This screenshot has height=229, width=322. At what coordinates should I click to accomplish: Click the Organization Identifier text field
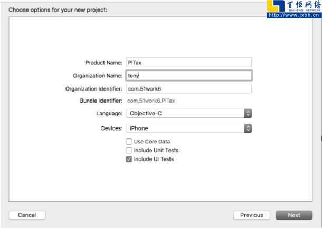(x=188, y=88)
